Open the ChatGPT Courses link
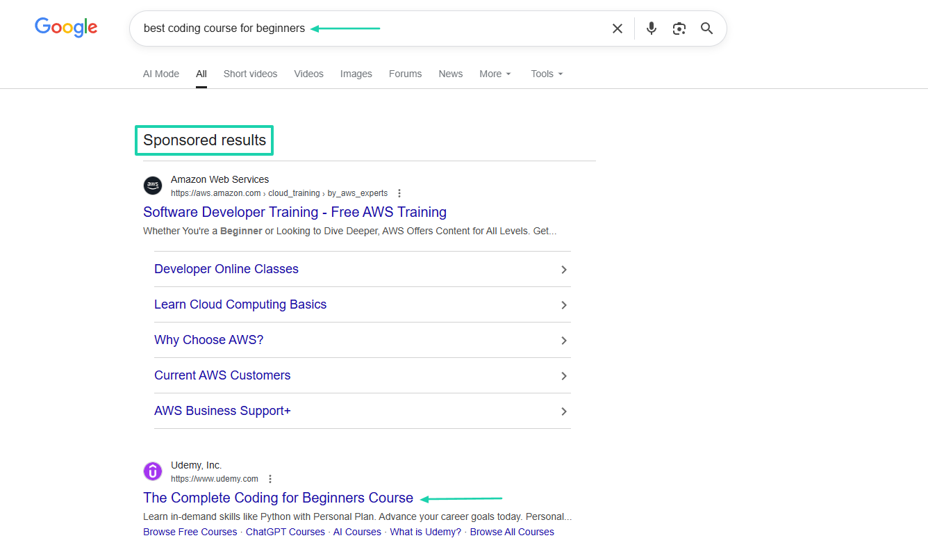 285,532
